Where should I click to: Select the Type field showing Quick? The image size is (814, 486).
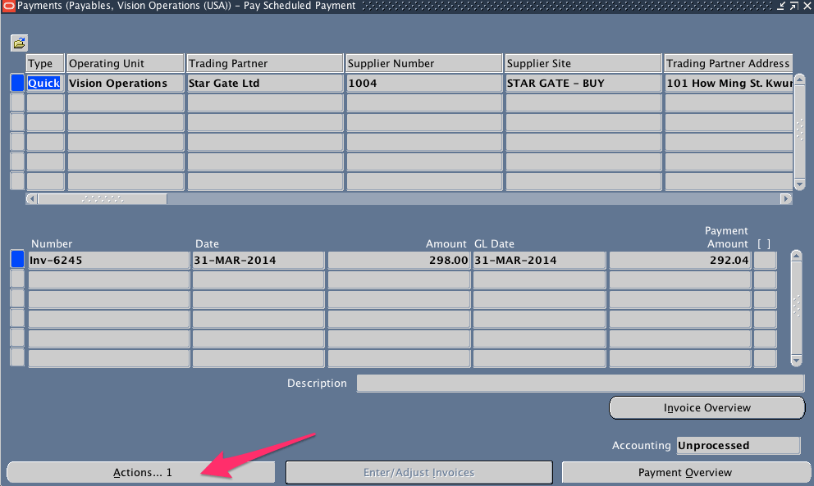pyautogui.click(x=43, y=83)
